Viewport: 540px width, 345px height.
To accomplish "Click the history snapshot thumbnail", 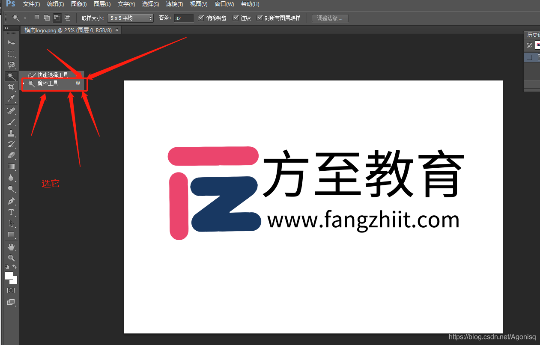I will click(x=537, y=45).
